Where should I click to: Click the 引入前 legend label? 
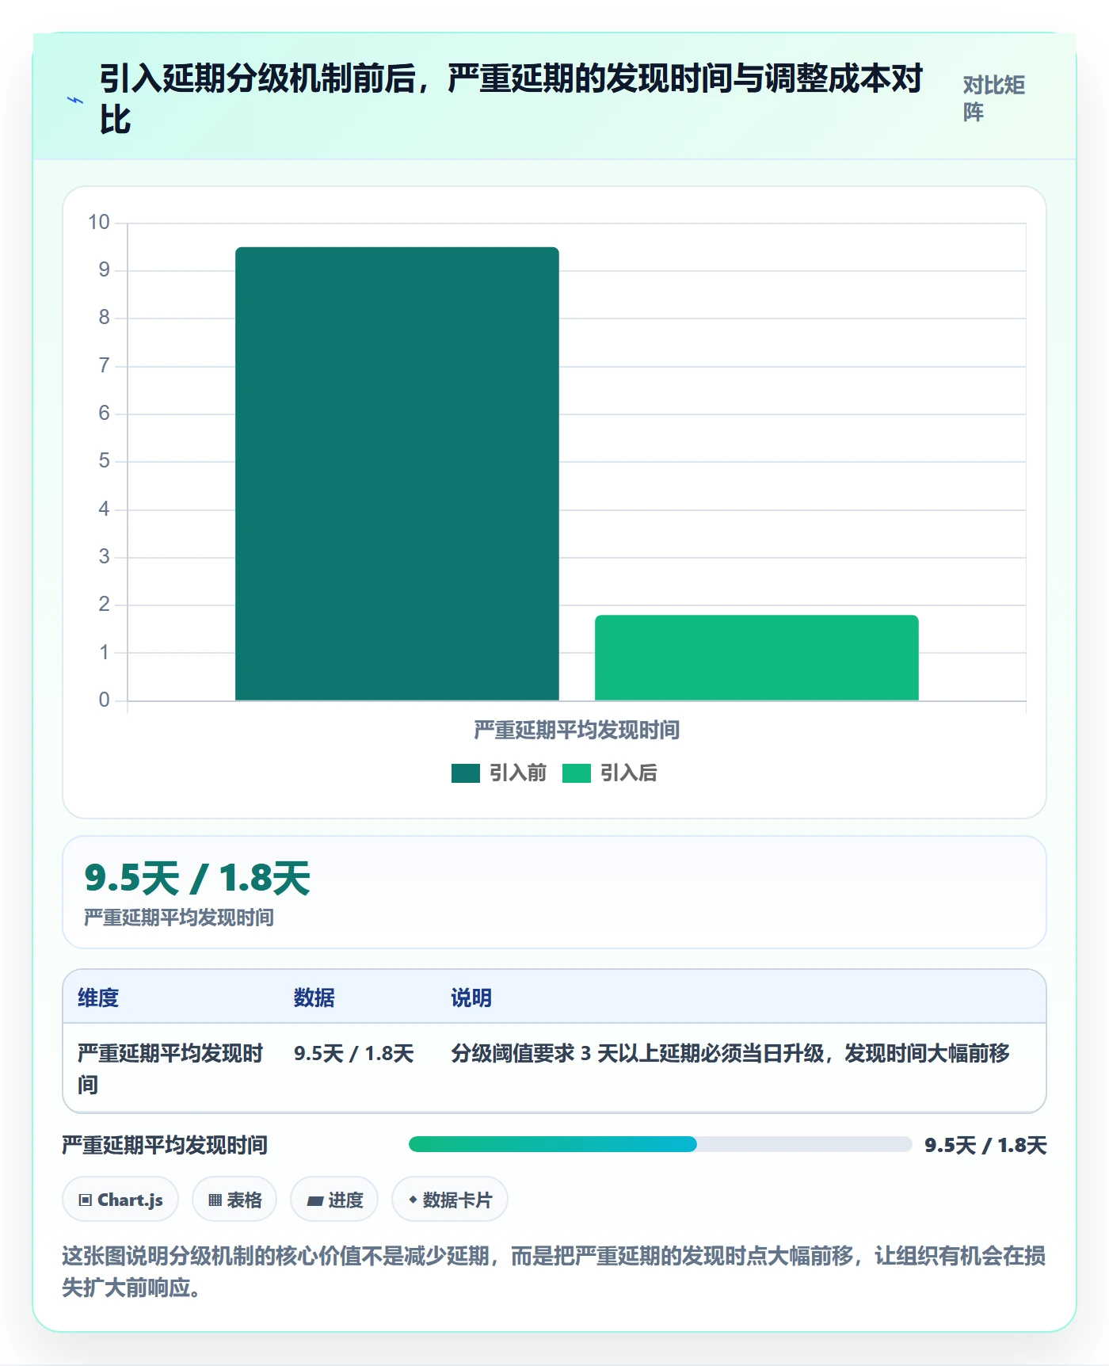click(518, 773)
